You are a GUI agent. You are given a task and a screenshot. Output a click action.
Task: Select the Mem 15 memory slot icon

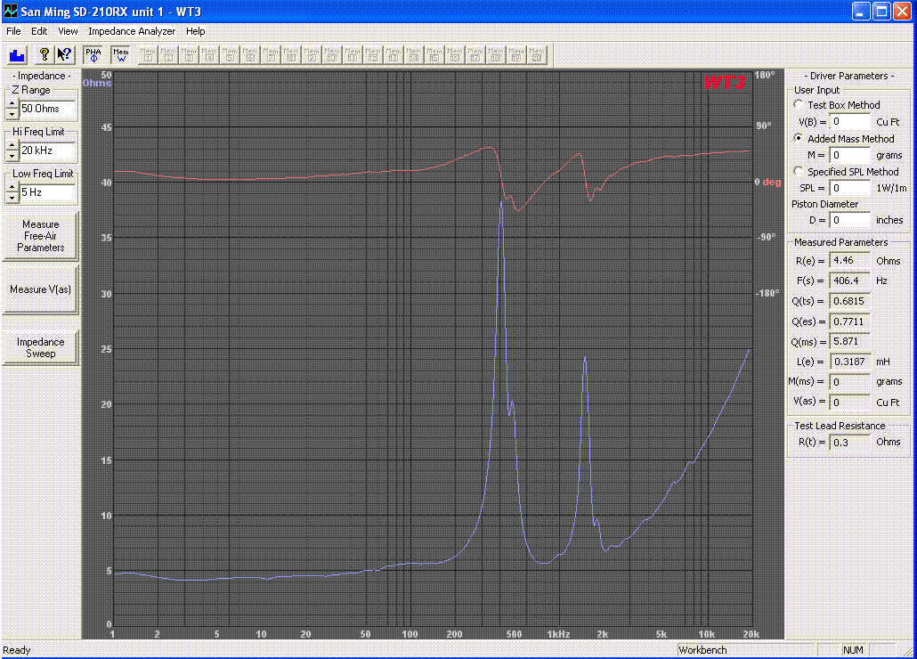434,55
